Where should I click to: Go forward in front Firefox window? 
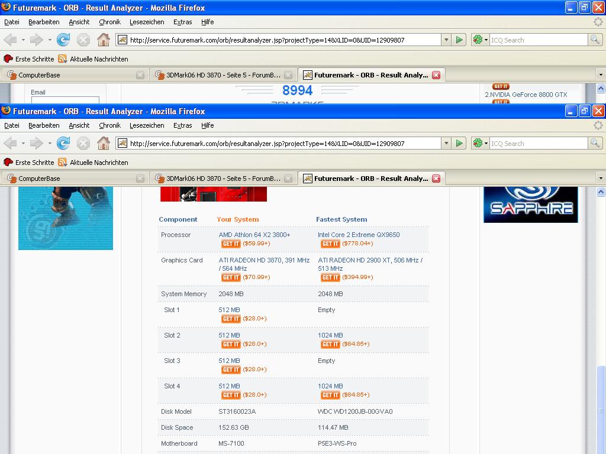point(37,144)
